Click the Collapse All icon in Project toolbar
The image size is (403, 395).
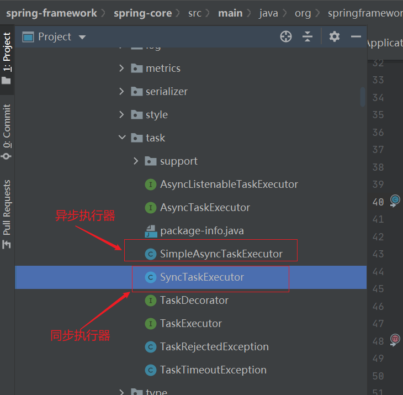307,36
